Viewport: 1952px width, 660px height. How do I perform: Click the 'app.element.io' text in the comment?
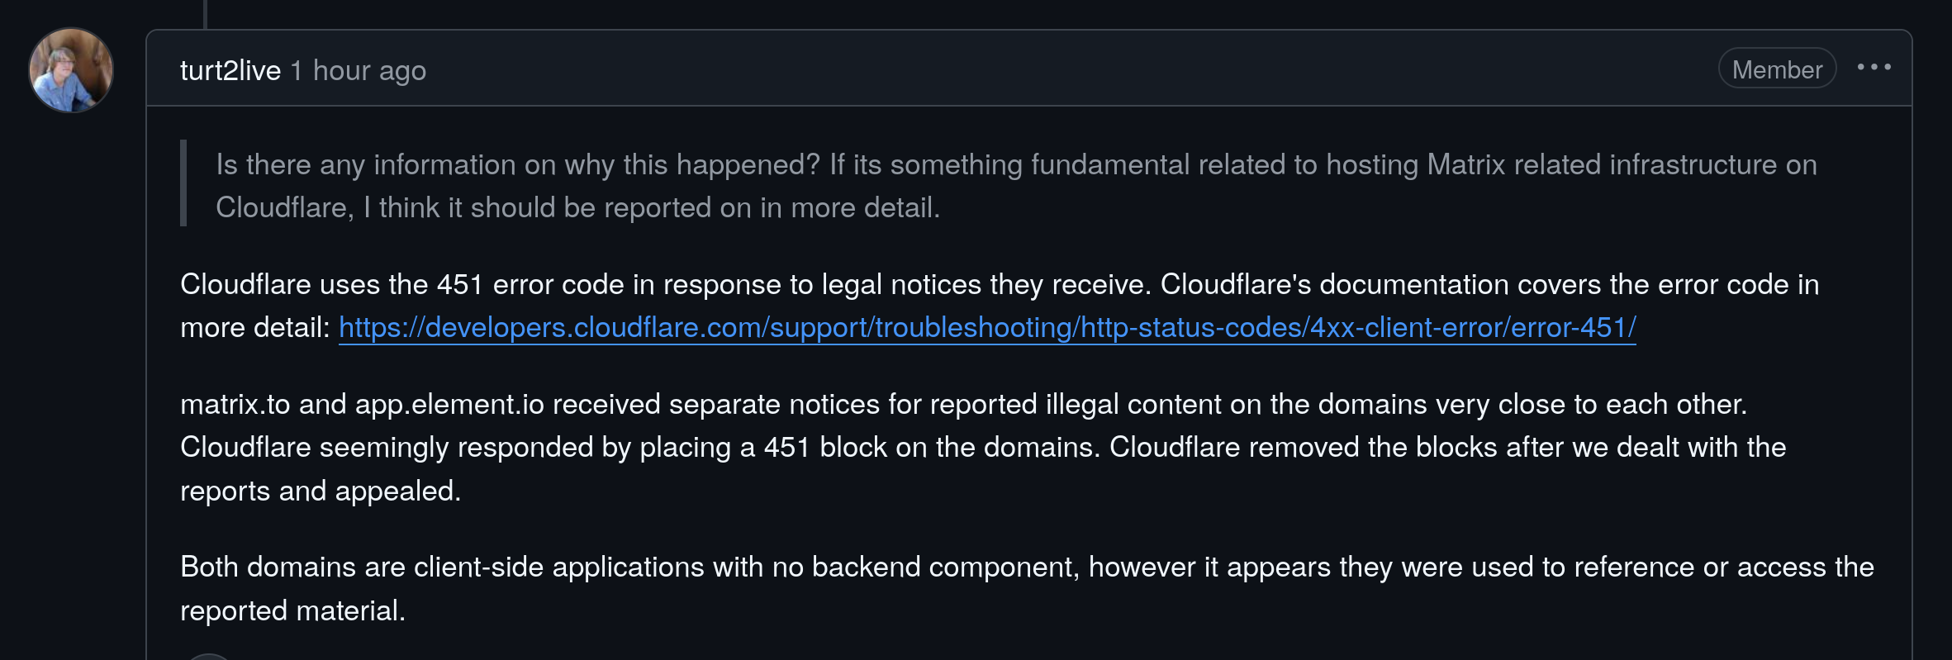pyautogui.click(x=449, y=405)
